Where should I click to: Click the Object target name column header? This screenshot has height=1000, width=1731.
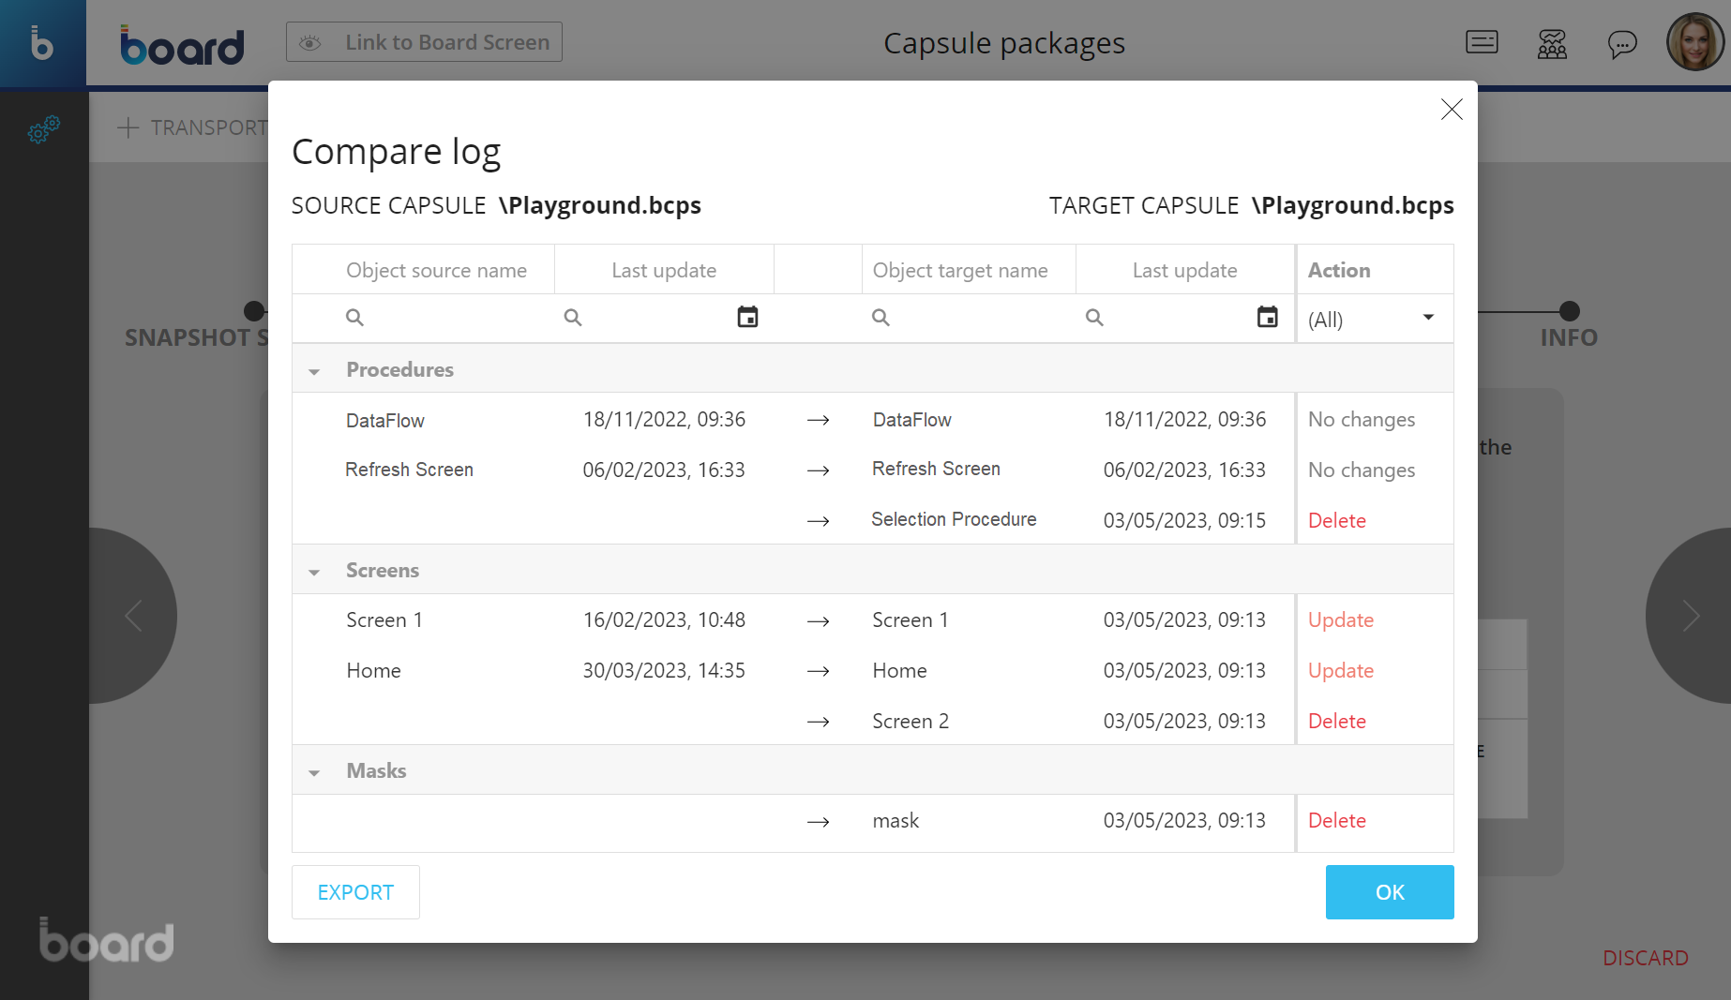point(960,270)
